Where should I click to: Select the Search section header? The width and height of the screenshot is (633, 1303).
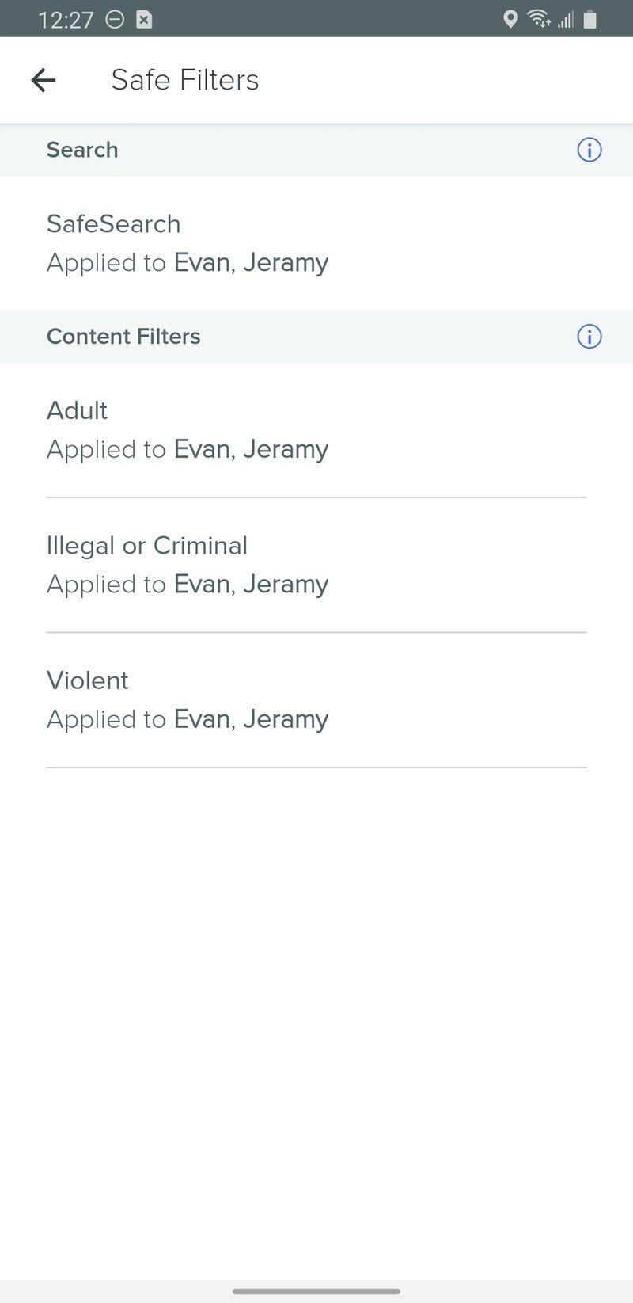[82, 150]
